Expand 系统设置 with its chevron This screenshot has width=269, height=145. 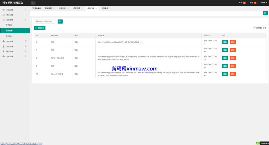click(x=25, y=10)
